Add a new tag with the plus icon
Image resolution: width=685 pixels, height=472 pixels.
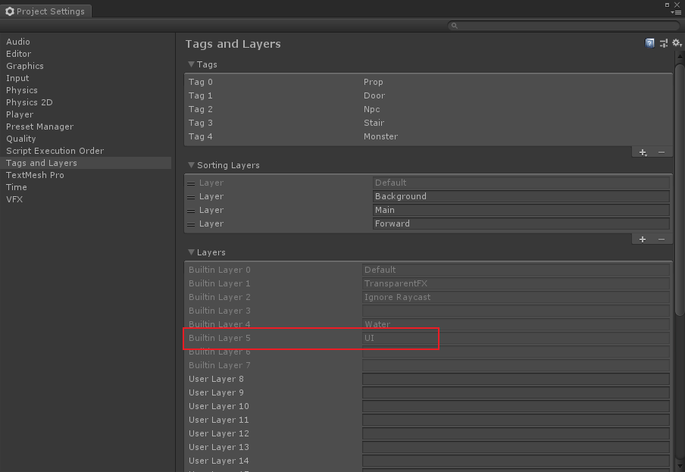(642, 152)
